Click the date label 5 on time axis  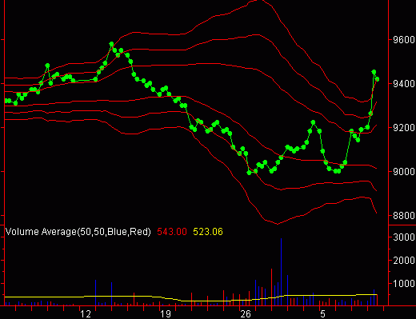tap(322, 314)
